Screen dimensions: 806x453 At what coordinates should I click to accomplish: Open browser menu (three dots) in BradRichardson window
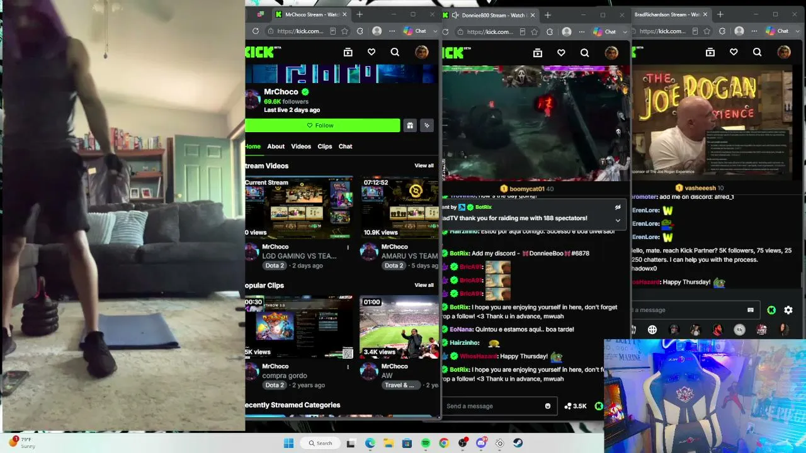754,31
